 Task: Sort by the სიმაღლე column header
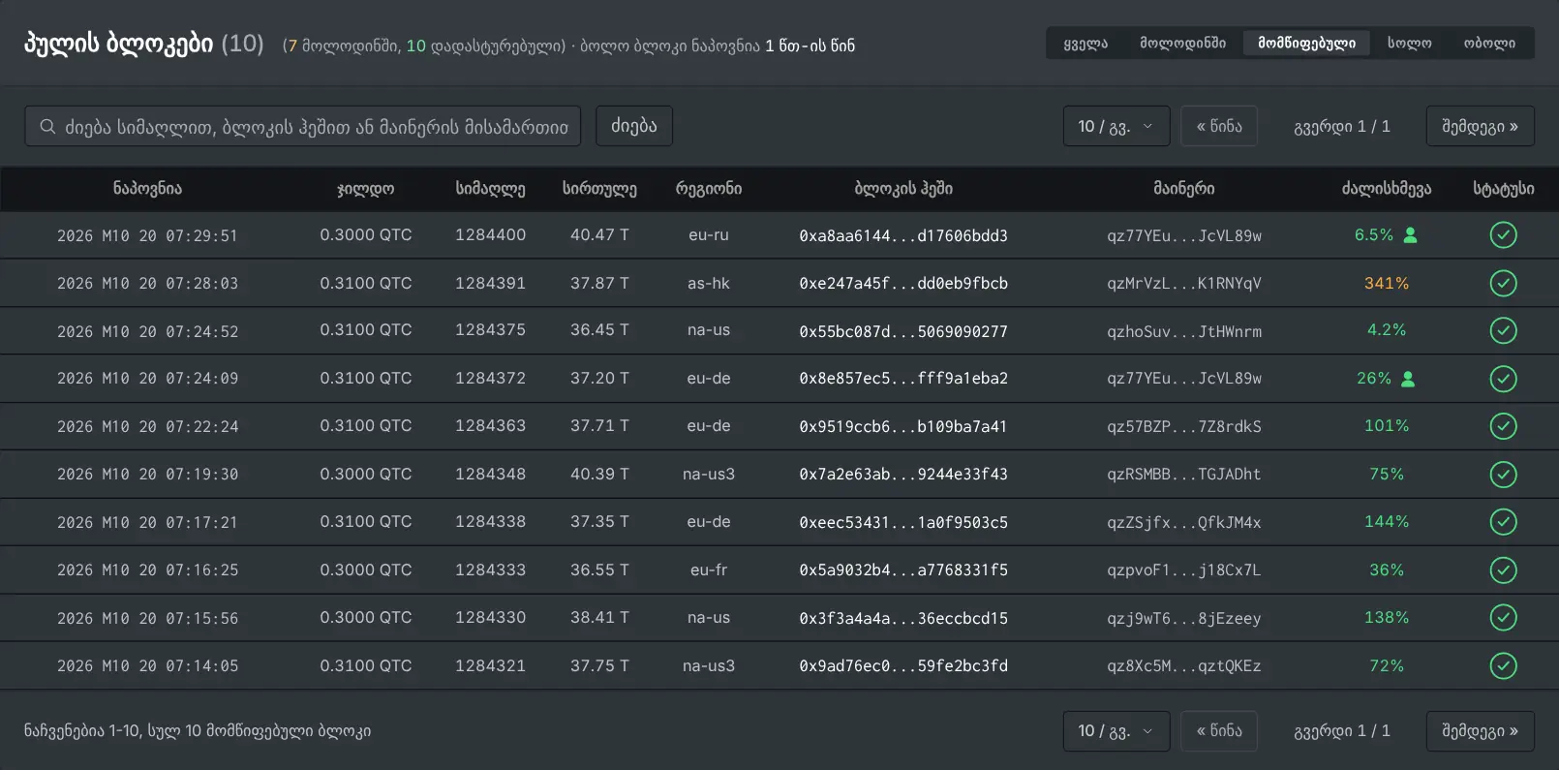coord(490,189)
